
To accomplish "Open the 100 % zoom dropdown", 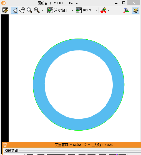I will click(x=96, y=10).
